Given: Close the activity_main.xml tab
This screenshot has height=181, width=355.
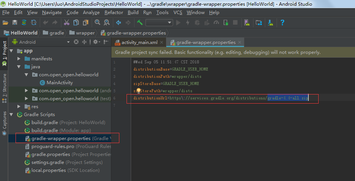Looking at the screenshot, I should 162,42.
